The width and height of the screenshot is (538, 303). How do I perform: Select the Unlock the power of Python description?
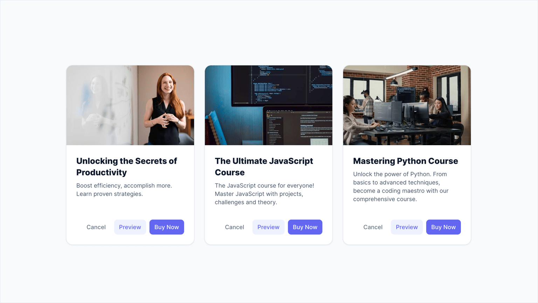pyautogui.click(x=401, y=187)
